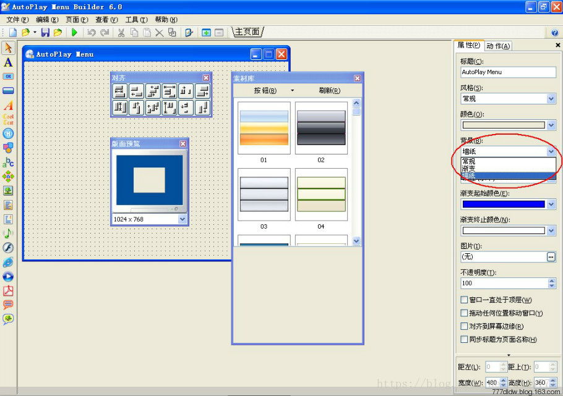Click the 宽度 width value field

[x=492, y=383]
